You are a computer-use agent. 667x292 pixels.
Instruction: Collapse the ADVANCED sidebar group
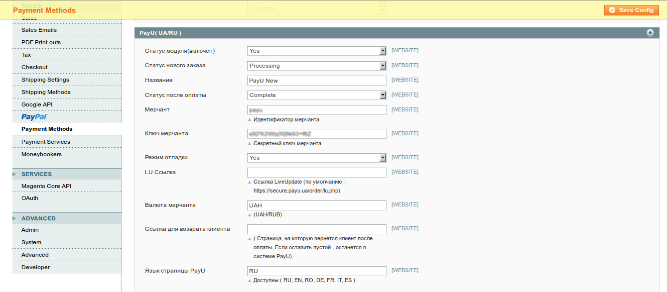coord(67,218)
